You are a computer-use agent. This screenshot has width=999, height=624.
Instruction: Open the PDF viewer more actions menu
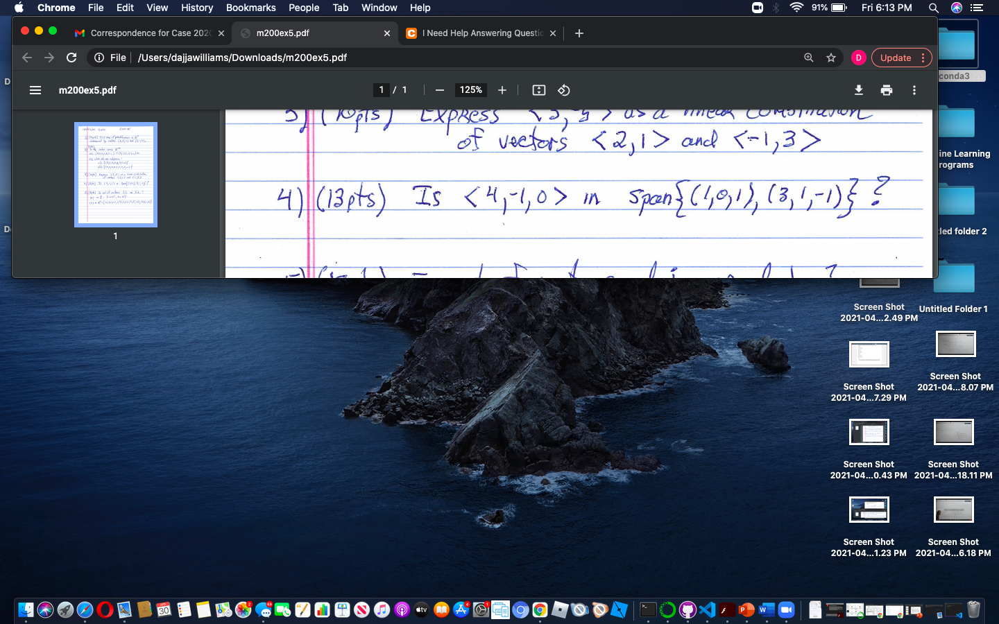pyautogui.click(x=914, y=90)
